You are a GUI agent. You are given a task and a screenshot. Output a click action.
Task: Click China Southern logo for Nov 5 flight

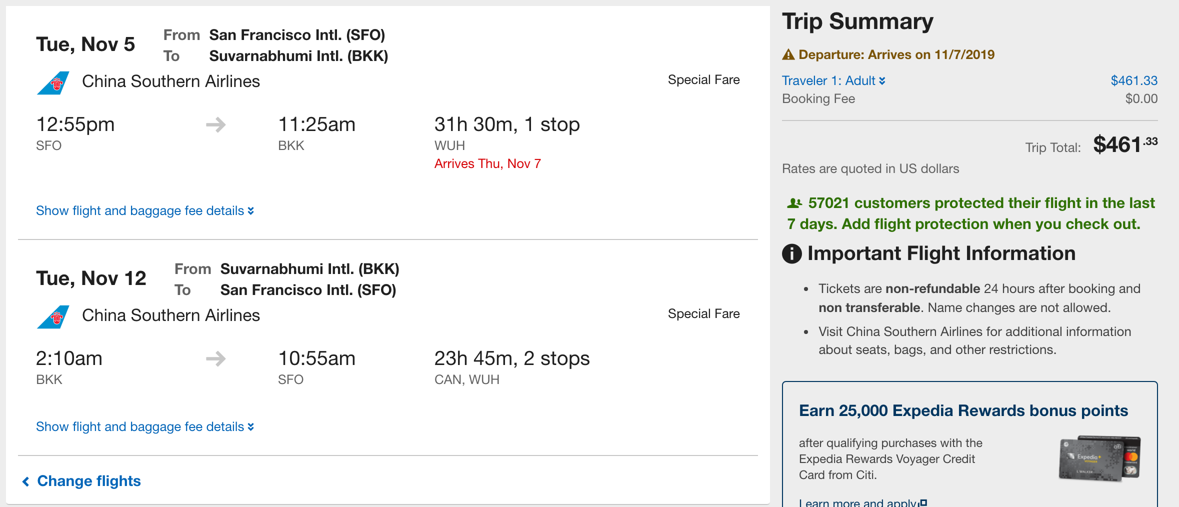[x=53, y=82]
